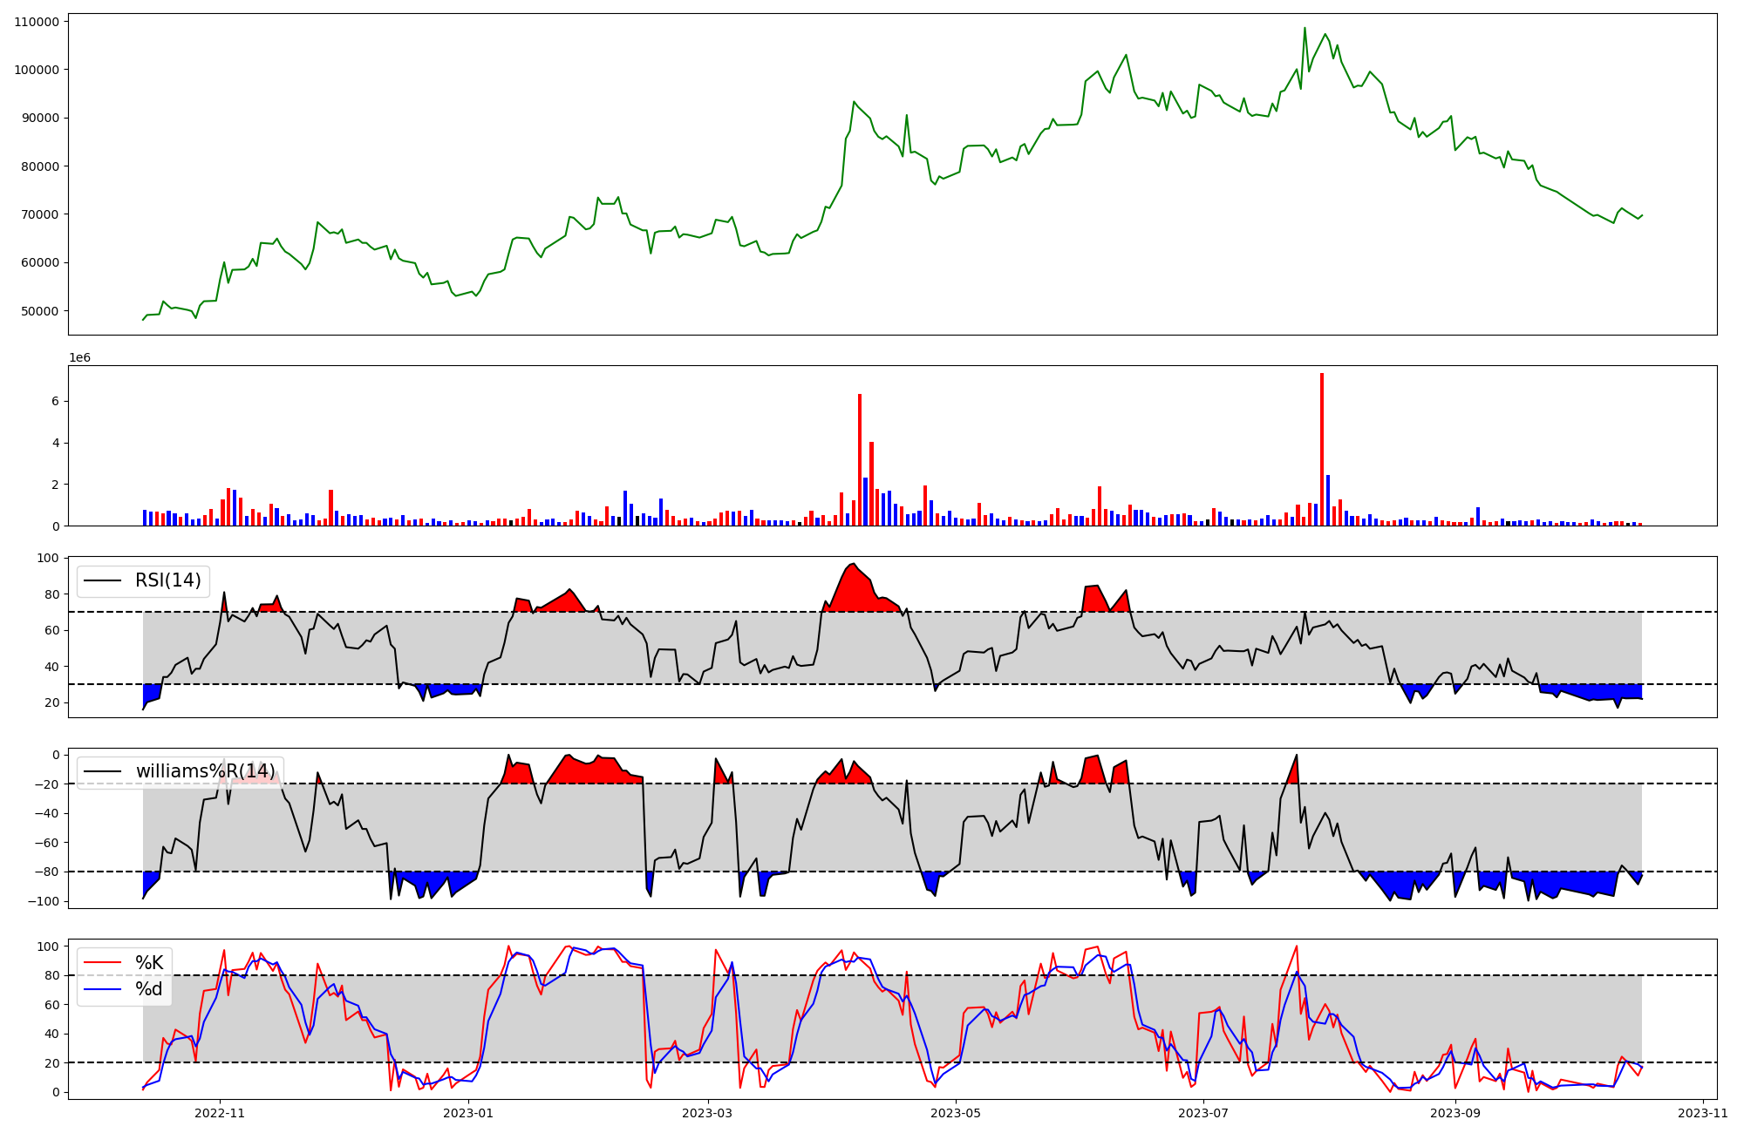
Task: Click the 2023-01 x-axis date label
Action: click(469, 1113)
